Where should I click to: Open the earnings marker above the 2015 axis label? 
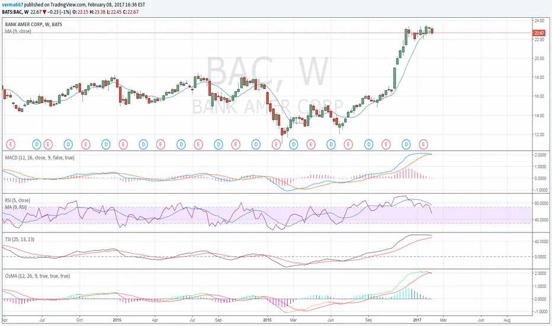[123, 144]
